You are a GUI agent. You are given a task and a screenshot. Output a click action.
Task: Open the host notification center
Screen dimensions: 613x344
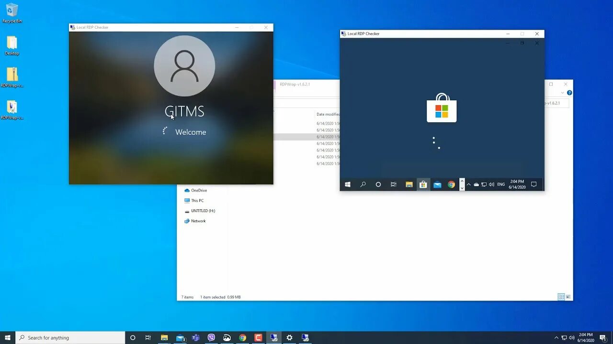[603, 338]
